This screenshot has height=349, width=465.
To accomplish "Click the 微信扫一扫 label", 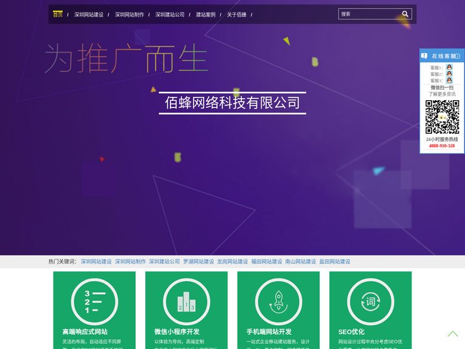I will [442, 87].
